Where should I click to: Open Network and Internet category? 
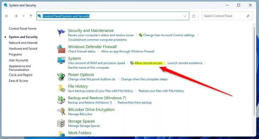[23, 43]
